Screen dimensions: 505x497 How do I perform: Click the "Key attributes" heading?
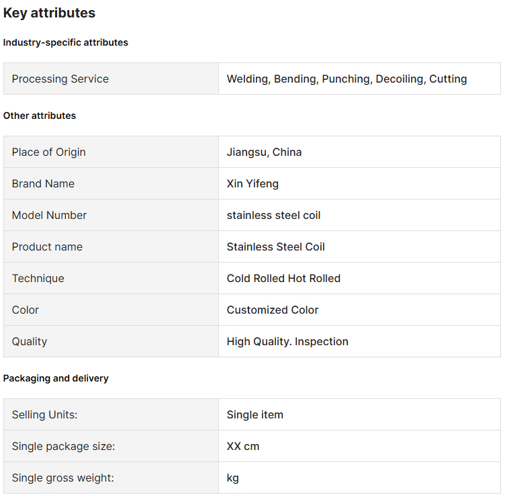tap(49, 13)
